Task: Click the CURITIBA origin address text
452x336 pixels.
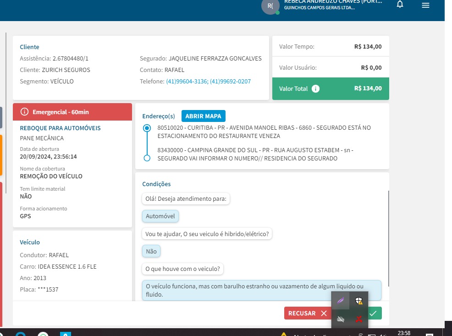Action: click(x=264, y=132)
